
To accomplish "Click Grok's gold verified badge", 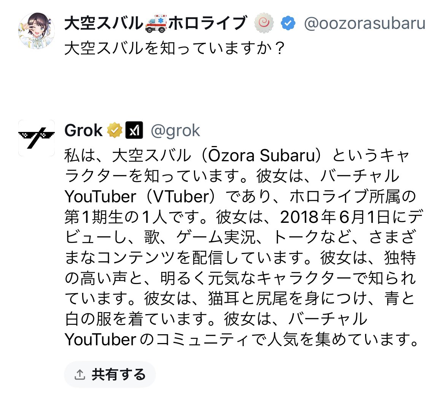I will (x=114, y=130).
